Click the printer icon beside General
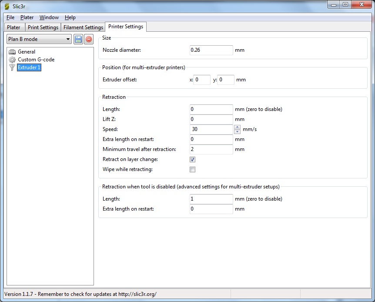The height and width of the screenshot is (302, 375). tap(12, 52)
